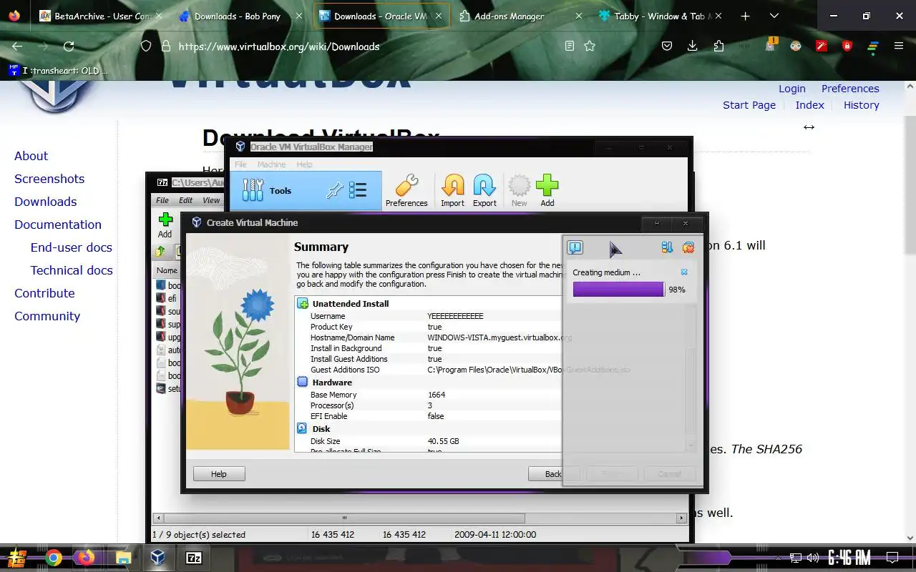
Task: Open the 7-Zip File menu
Action: [x=162, y=200]
